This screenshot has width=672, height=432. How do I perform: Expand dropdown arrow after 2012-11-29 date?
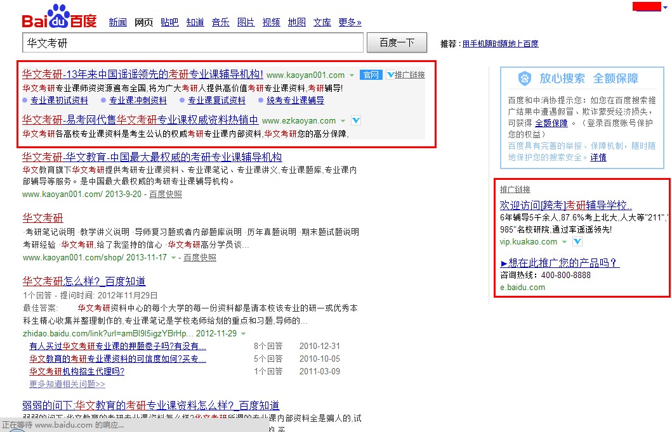[244, 334]
